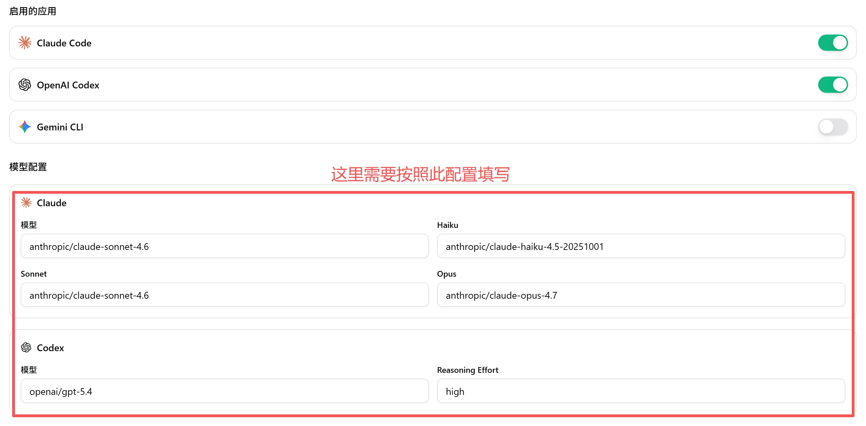Click the Claude model section starburst icon
Image resolution: width=866 pixels, height=426 pixels.
tap(26, 203)
